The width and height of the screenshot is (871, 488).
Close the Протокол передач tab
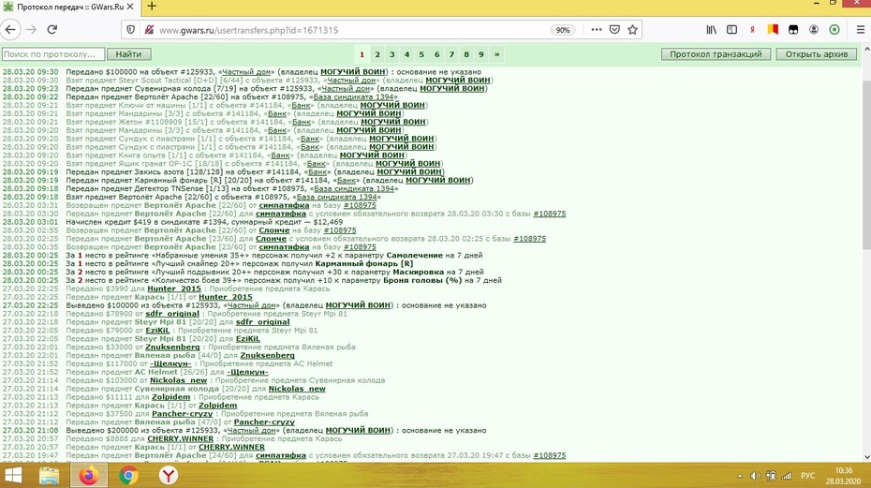click(130, 7)
